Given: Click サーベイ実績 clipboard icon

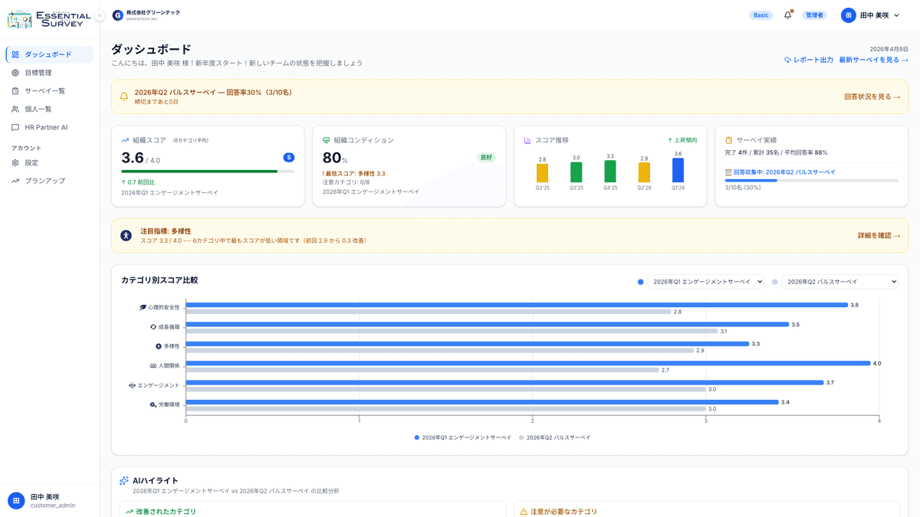Looking at the screenshot, I should pyautogui.click(x=729, y=140).
